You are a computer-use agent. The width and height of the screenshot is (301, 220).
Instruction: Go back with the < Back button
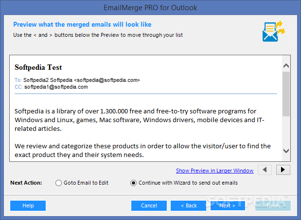(188, 205)
